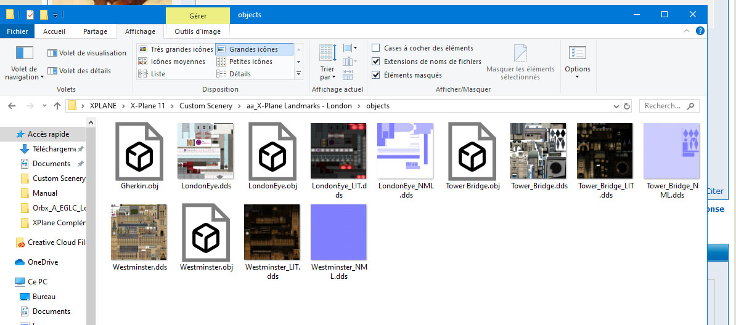This screenshot has height=325, width=736.
Task: Open the address bar history dropdown
Action: tap(616, 106)
